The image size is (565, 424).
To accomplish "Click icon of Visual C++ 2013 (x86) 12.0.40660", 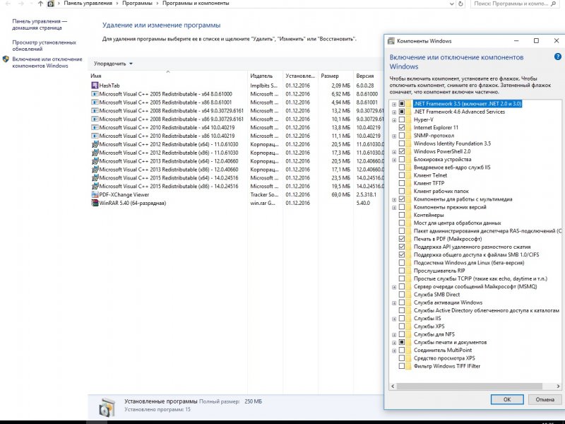I will point(95,170).
